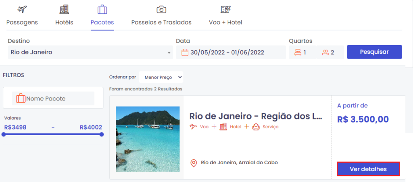Click the Ver detalhes button
413x182 pixels.
tap(368, 169)
